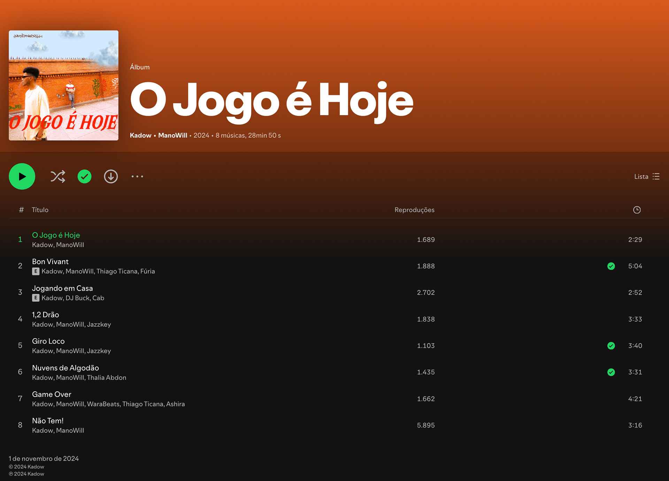Image resolution: width=669 pixels, height=481 pixels.
Task: Open the ManoWill artist link in header
Action: [x=173, y=135]
